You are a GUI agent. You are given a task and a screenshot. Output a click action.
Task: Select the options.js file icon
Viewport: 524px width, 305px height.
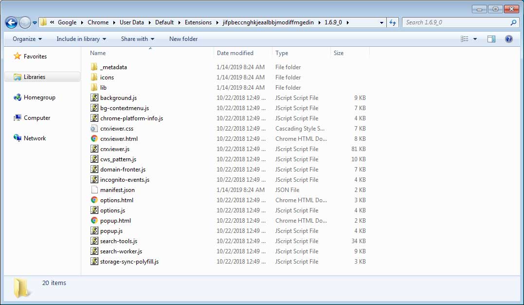pyautogui.click(x=94, y=210)
